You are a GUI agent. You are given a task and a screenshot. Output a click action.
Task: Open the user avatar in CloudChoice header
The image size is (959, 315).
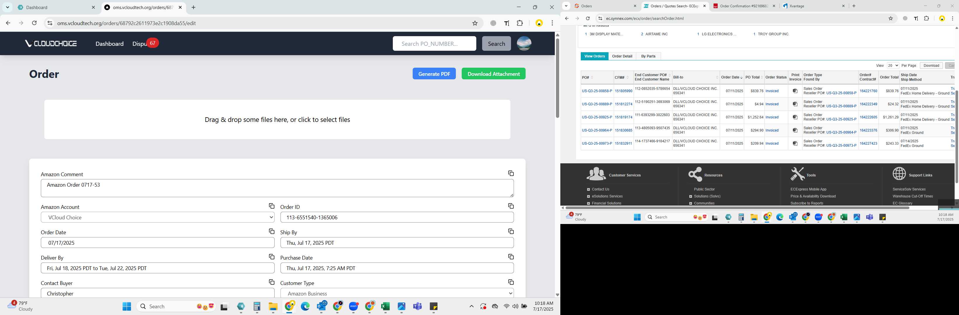[x=524, y=43]
